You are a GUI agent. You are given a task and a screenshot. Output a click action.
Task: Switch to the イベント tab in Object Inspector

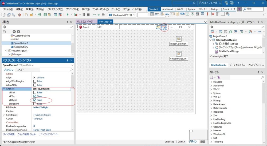coord(20,70)
